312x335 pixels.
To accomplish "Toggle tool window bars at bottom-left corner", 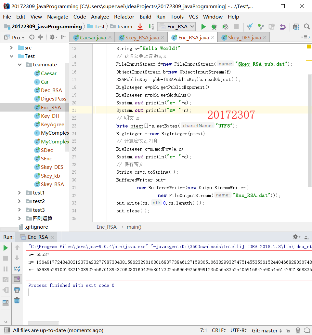I will pos(6,330).
